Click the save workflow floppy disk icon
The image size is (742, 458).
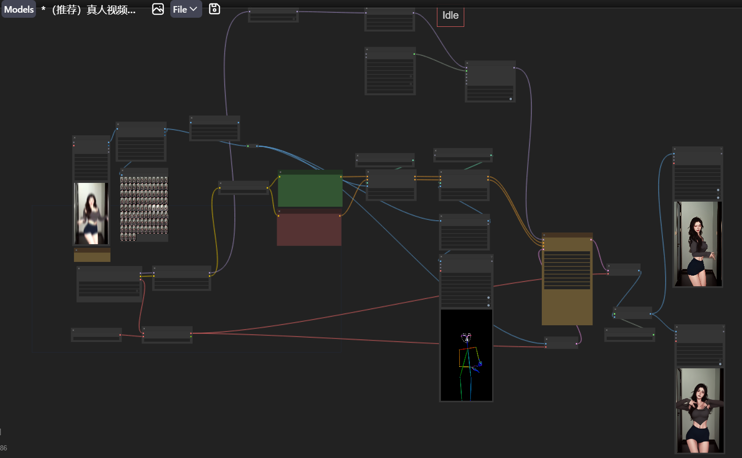214,9
